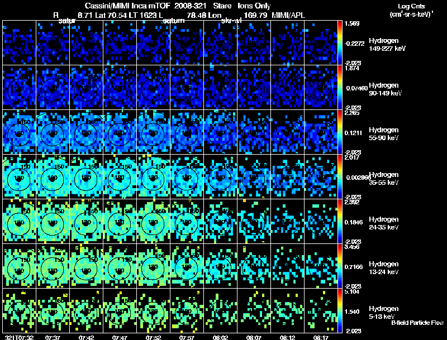This screenshot has width=447, height=340.
Task: Select the 55-90 keV panel at 08:02
Action: [220, 132]
